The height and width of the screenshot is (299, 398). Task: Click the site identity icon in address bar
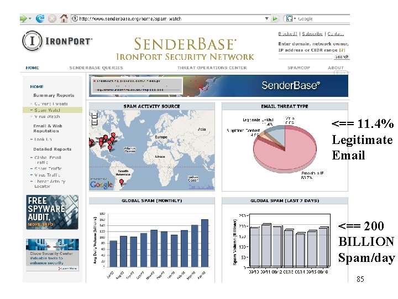(x=75, y=19)
